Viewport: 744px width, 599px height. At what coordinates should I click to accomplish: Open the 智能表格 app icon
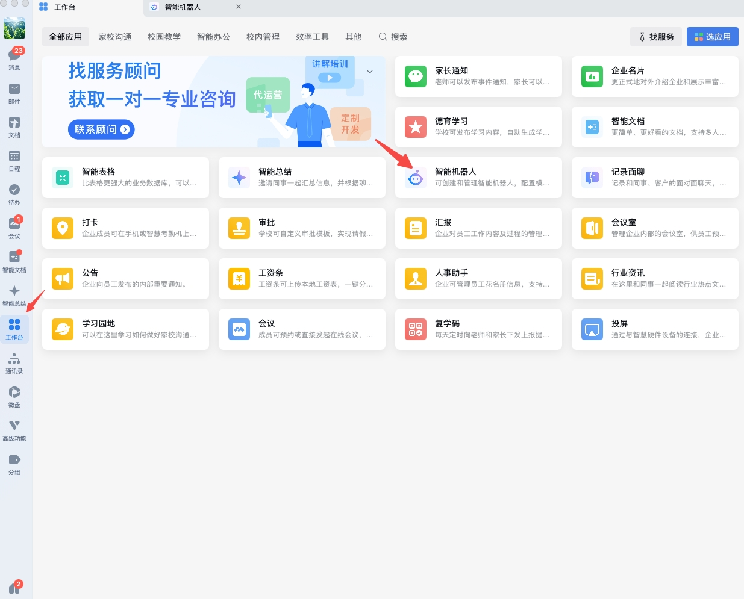pos(63,178)
